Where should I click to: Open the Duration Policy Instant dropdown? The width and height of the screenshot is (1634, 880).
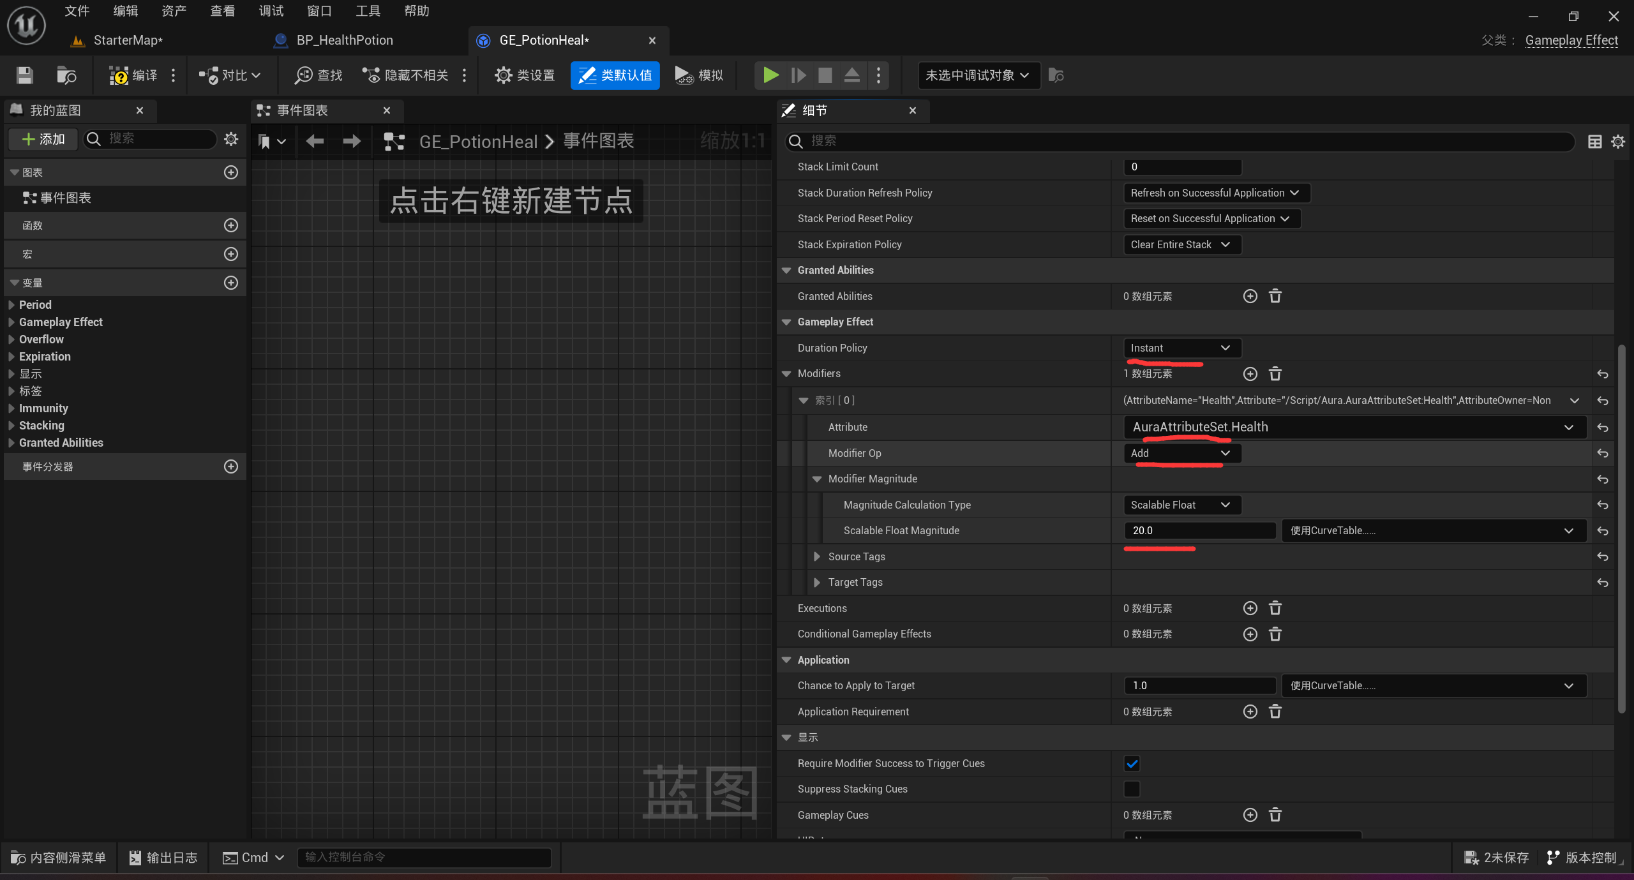(x=1181, y=348)
